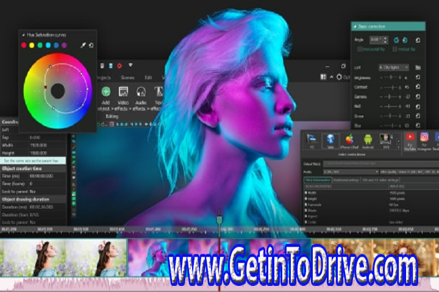Viewport: 439px width, 292px height.
Task: Click the timeline playhead marker
Action: (x=220, y=219)
